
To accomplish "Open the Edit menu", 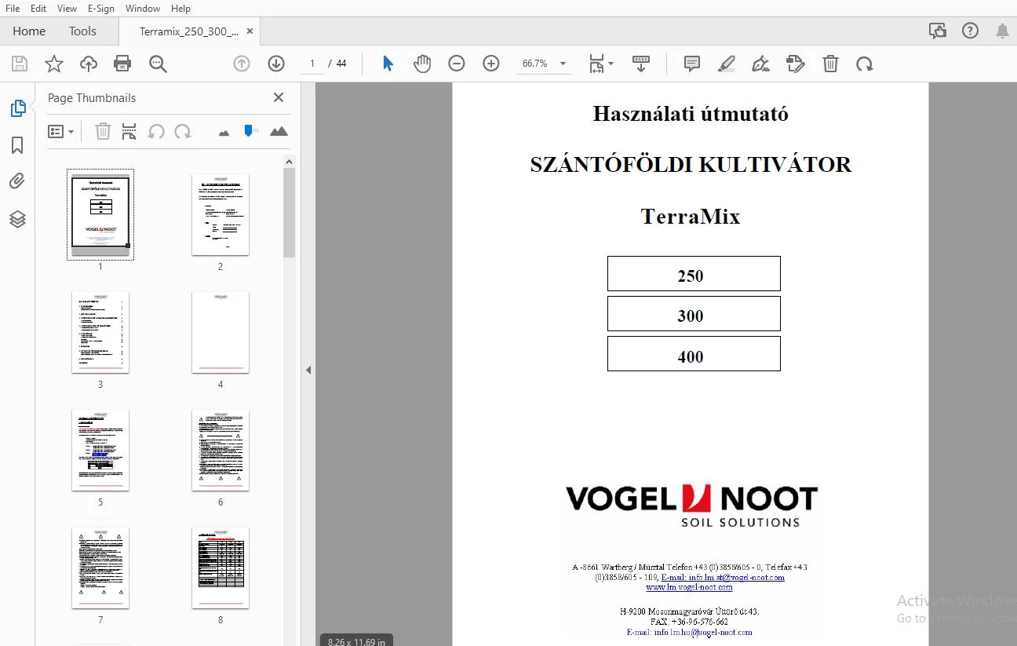I will click(38, 8).
